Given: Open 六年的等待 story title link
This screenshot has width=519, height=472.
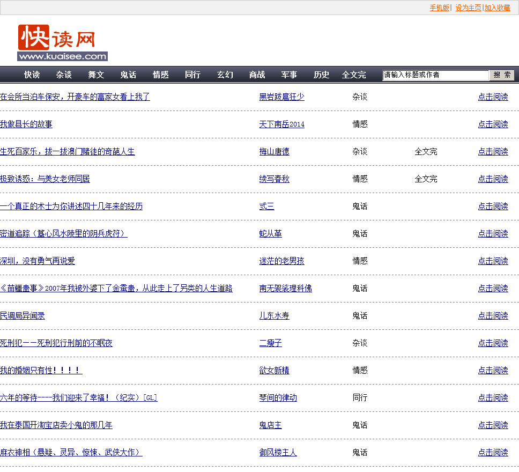Looking at the screenshot, I should click(x=79, y=397).
